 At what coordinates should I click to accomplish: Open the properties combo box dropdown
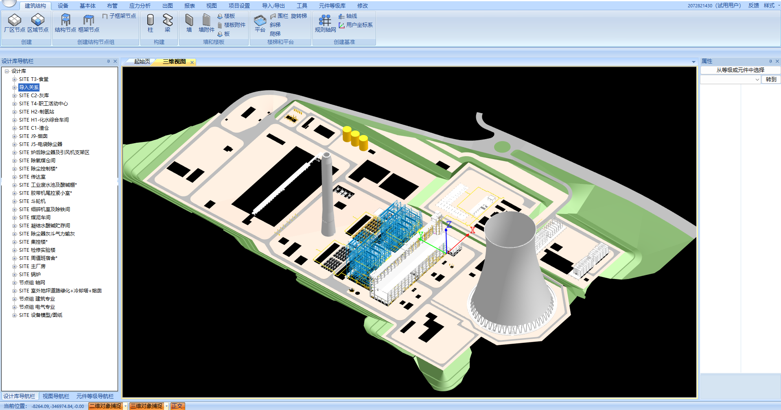[757, 80]
